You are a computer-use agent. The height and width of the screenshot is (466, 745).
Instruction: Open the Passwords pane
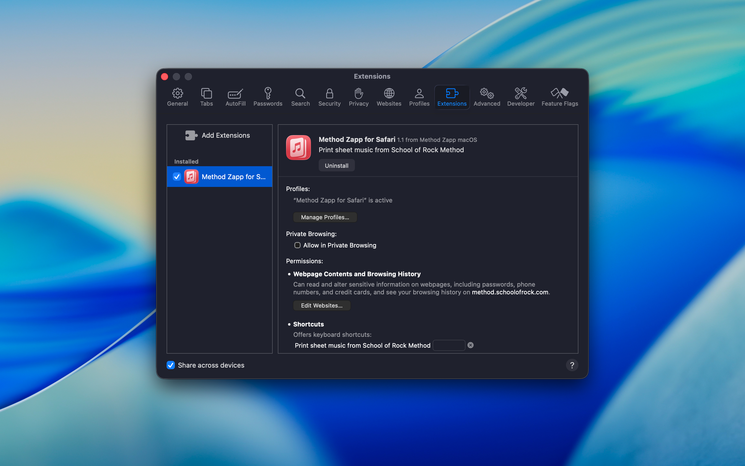(x=268, y=97)
